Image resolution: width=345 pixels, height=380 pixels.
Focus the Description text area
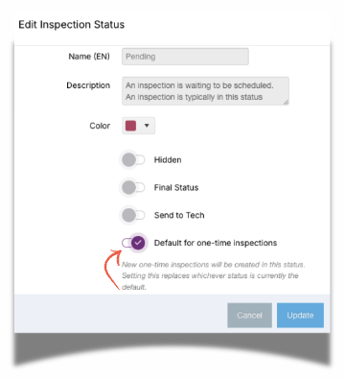pos(205,91)
